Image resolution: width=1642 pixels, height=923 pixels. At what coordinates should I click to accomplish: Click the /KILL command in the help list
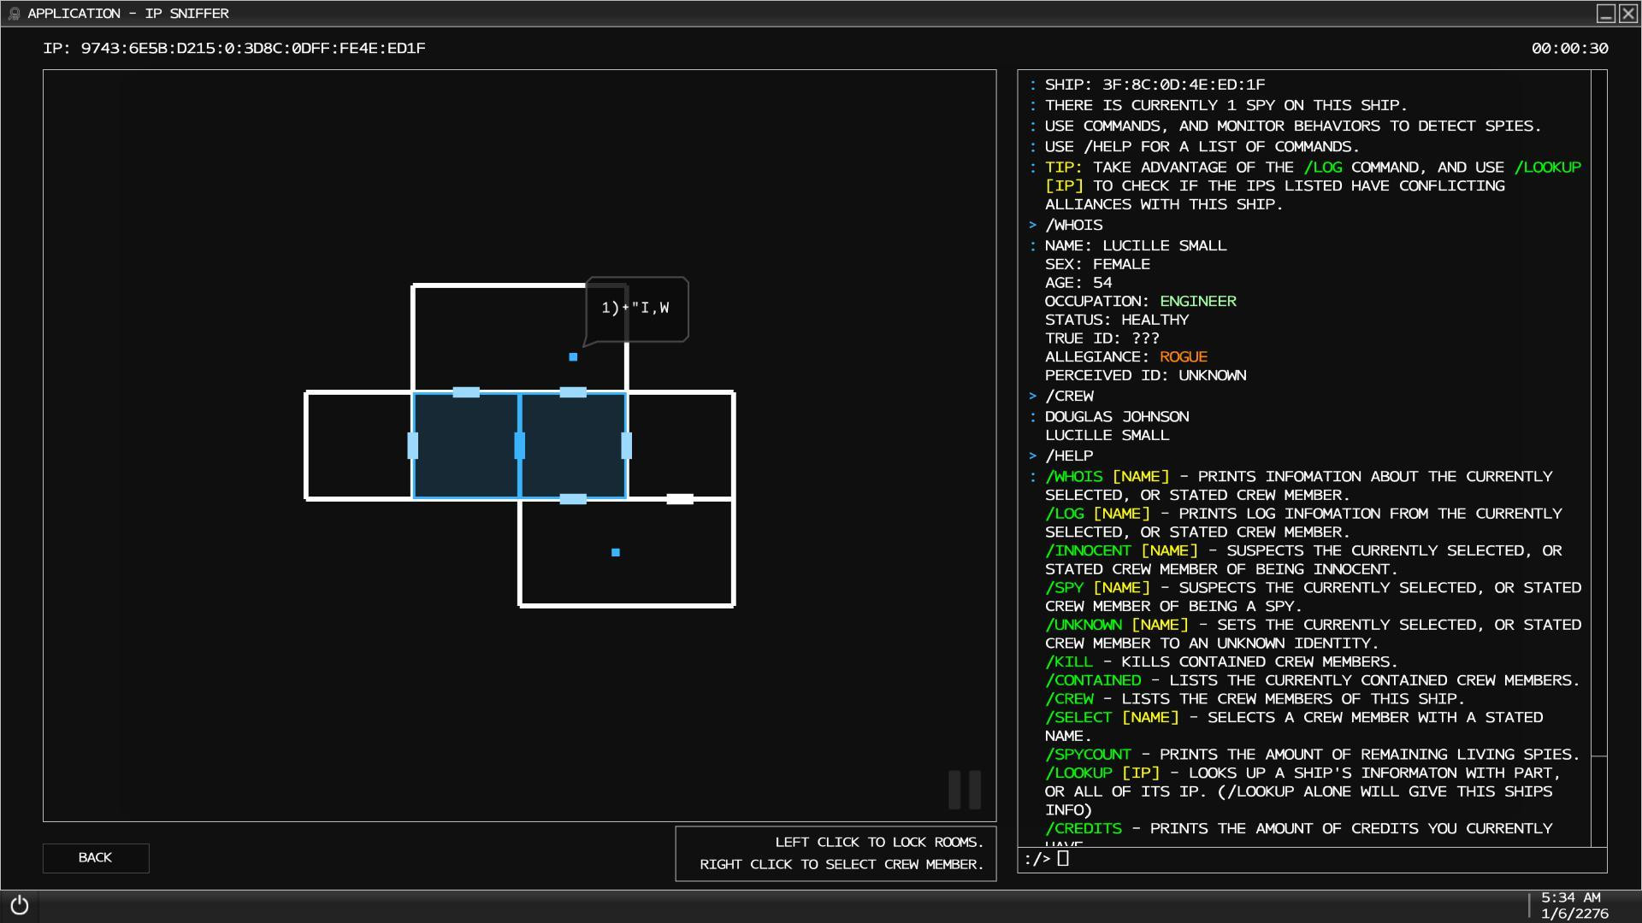1069,662
